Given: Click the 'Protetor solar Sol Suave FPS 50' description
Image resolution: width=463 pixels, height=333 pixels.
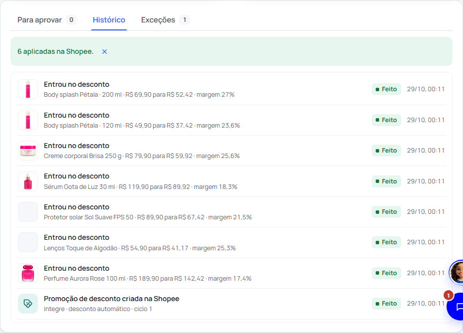Looking at the screenshot, I should pyautogui.click(x=148, y=217).
